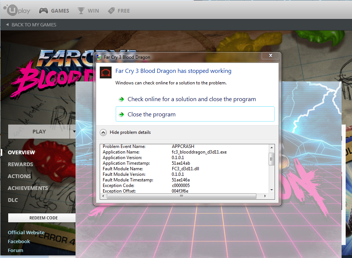
Task: Click the horizontal scrollbar right arrow
Action: [265, 196]
